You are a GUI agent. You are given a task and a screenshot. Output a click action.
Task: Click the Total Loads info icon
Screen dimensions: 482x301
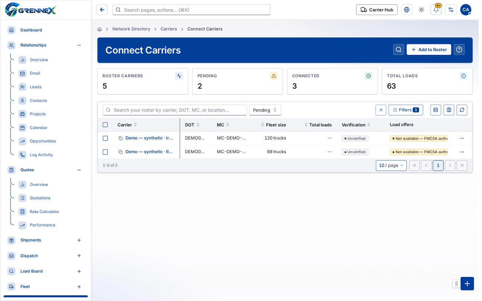(x=464, y=76)
